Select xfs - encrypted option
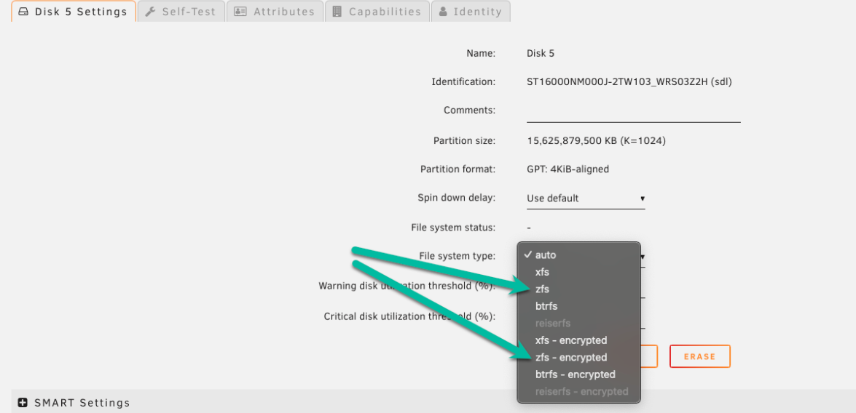The image size is (856, 413). pos(571,340)
